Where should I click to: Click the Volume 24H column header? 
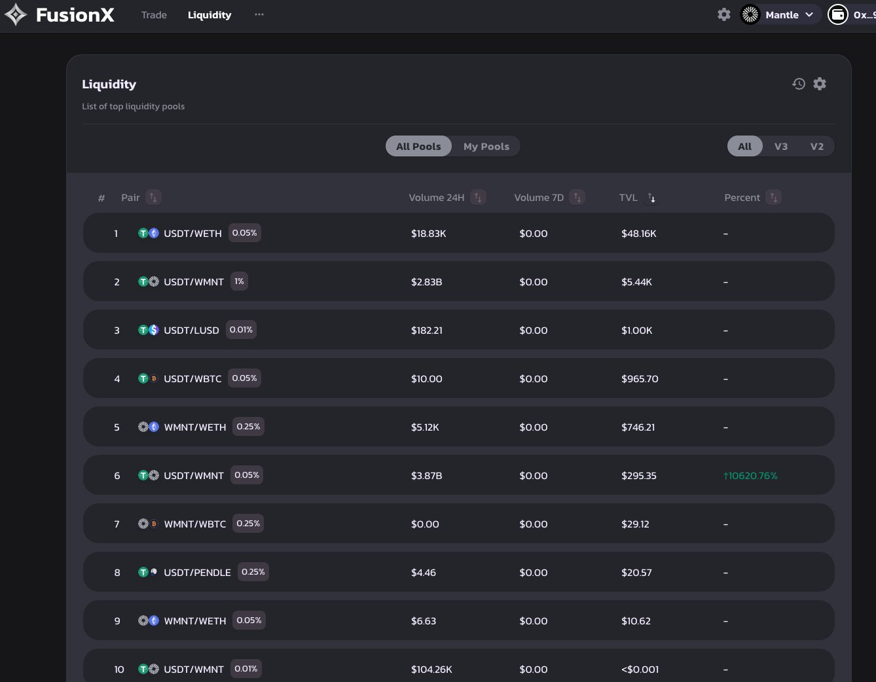pos(437,198)
